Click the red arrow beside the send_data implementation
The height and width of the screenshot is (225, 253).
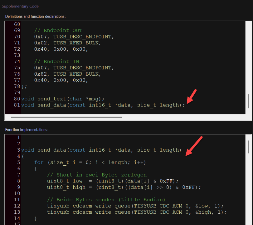[192, 146]
